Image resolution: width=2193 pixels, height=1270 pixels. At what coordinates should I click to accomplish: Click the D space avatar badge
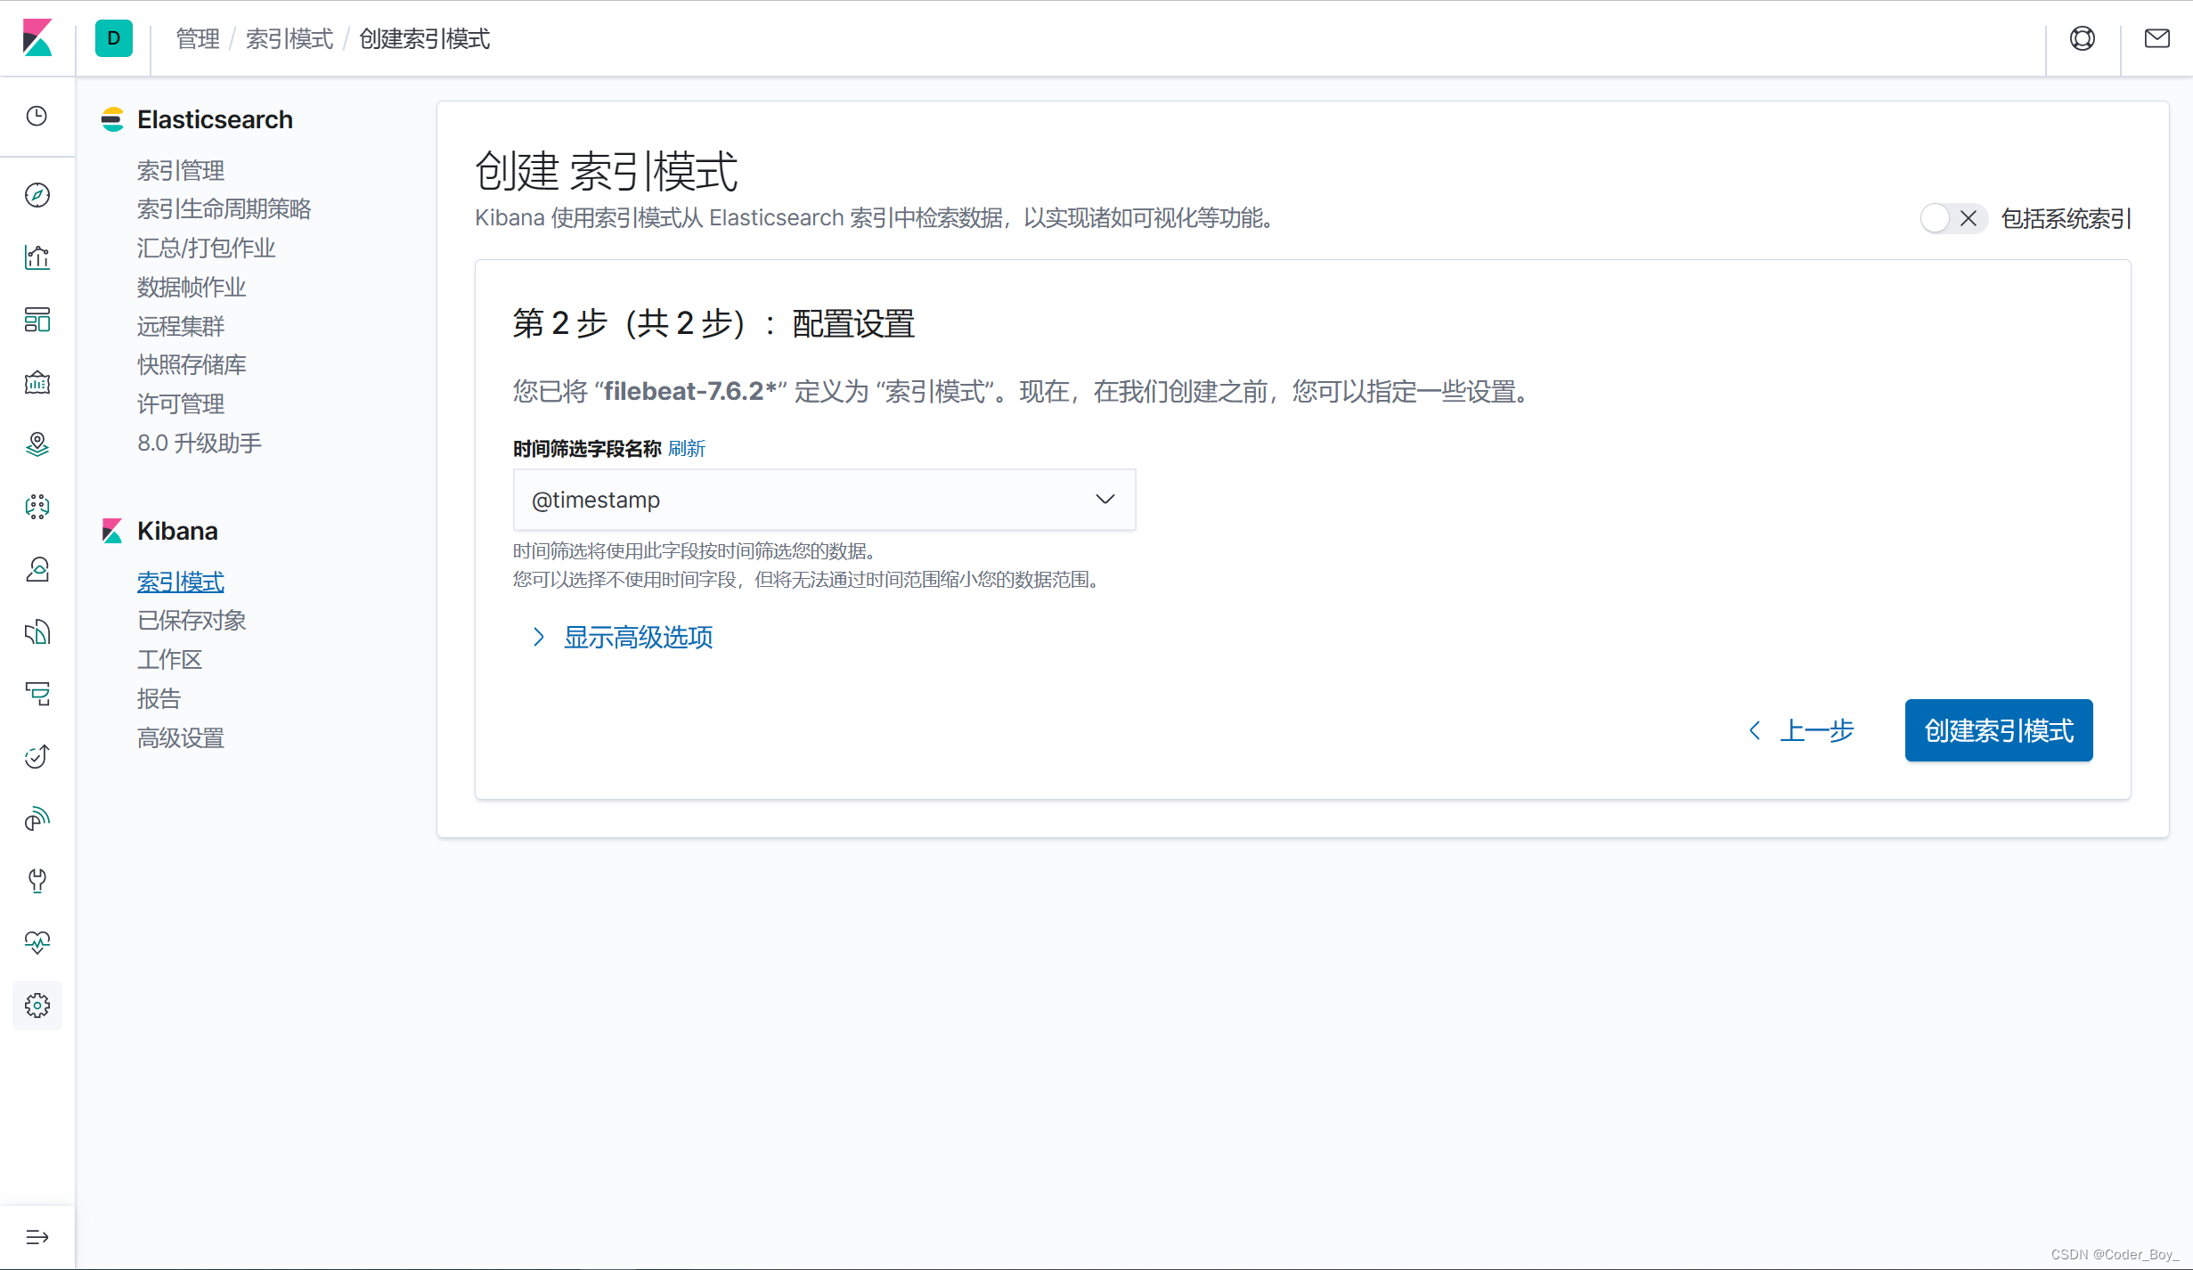click(x=113, y=38)
